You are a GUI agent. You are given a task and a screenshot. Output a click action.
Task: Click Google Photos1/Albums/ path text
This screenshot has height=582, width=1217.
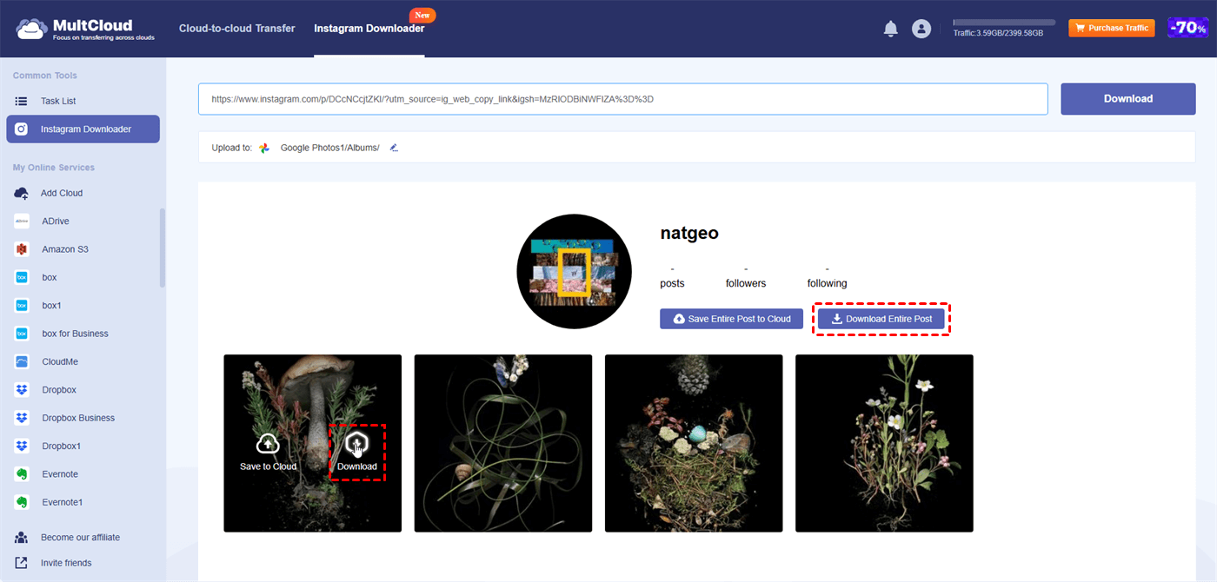(330, 148)
